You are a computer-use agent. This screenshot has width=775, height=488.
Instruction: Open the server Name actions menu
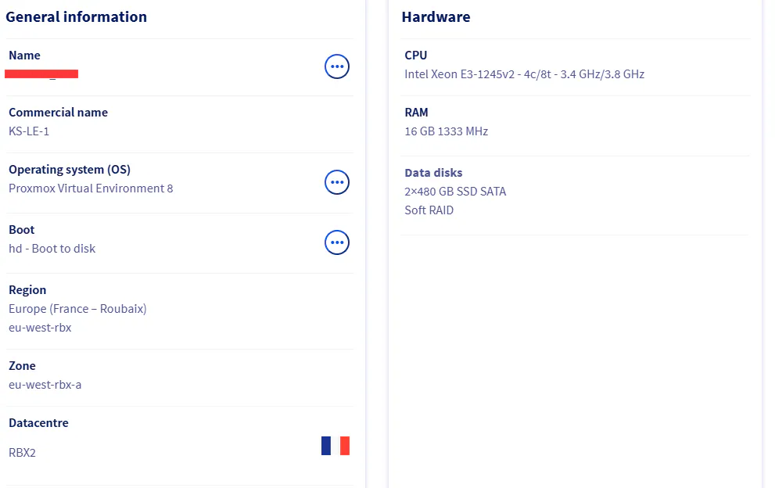coord(337,67)
